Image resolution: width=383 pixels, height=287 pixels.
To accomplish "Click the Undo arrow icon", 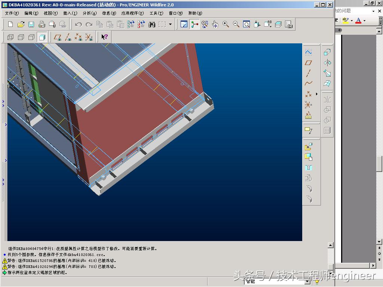I will pos(78,24).
